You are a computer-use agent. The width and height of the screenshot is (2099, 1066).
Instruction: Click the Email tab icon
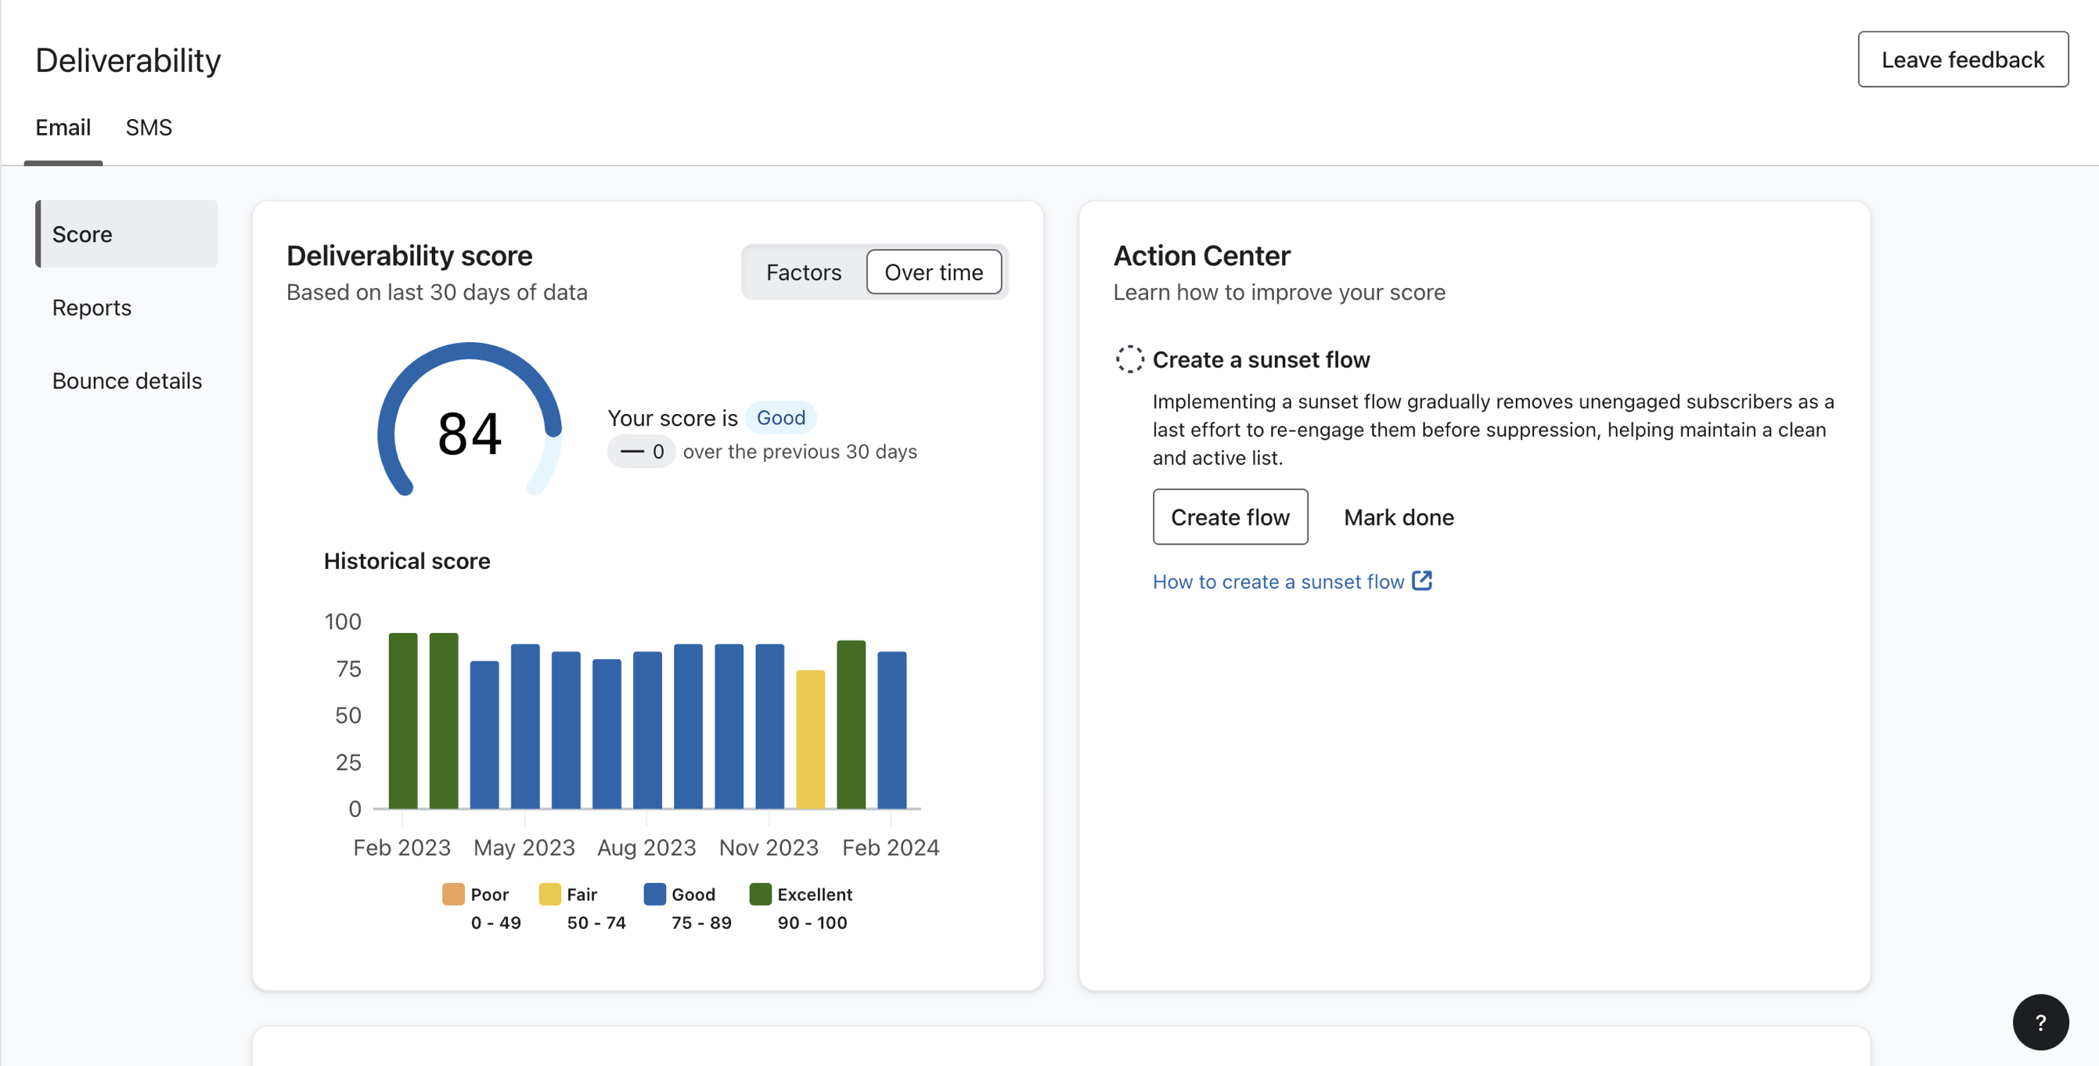(63, 125)
